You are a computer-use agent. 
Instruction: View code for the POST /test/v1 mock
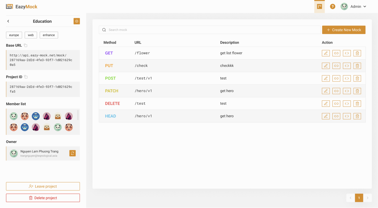point(347,78)
